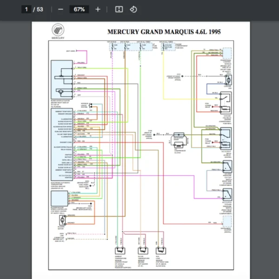Click the A/C clutch cycling pressure switch

click(x=228, y=193)
